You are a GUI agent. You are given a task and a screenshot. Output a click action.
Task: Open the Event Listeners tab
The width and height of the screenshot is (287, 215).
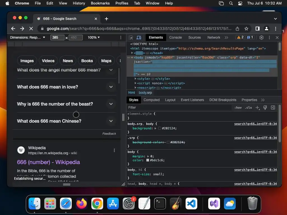tap(192, 100)
